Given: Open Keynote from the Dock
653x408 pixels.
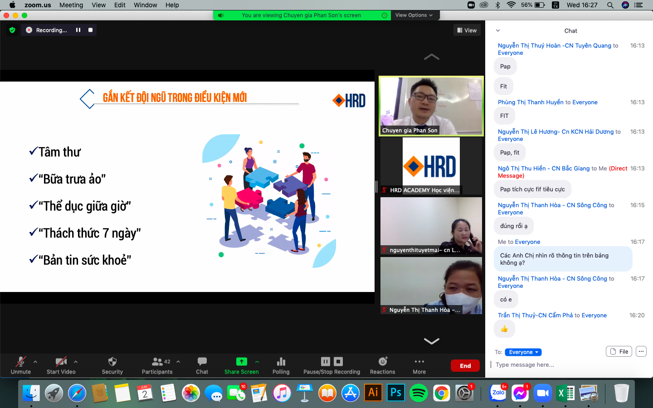Looking at the screenshot, I should tap(305, 393).
